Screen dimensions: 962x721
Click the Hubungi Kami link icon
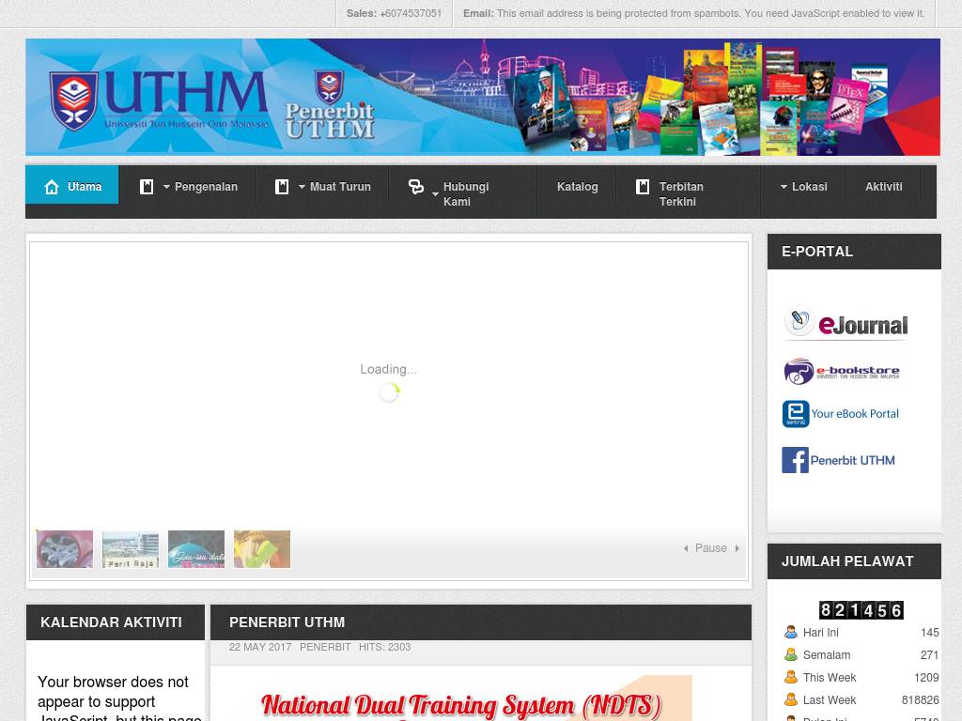pos(416,187)
